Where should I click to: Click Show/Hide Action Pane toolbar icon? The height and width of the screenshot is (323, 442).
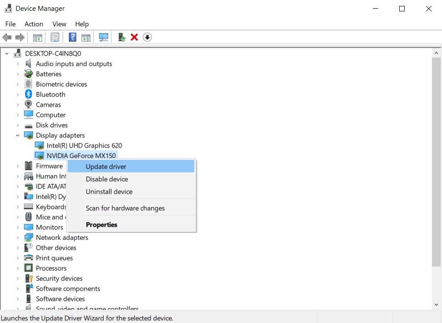[86, 37]
